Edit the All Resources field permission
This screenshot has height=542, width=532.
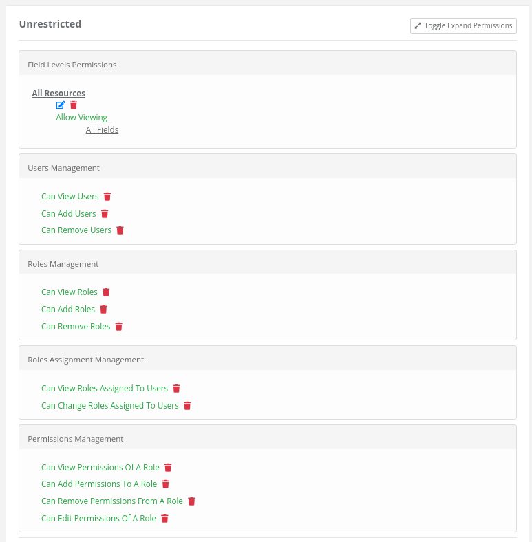61,105
